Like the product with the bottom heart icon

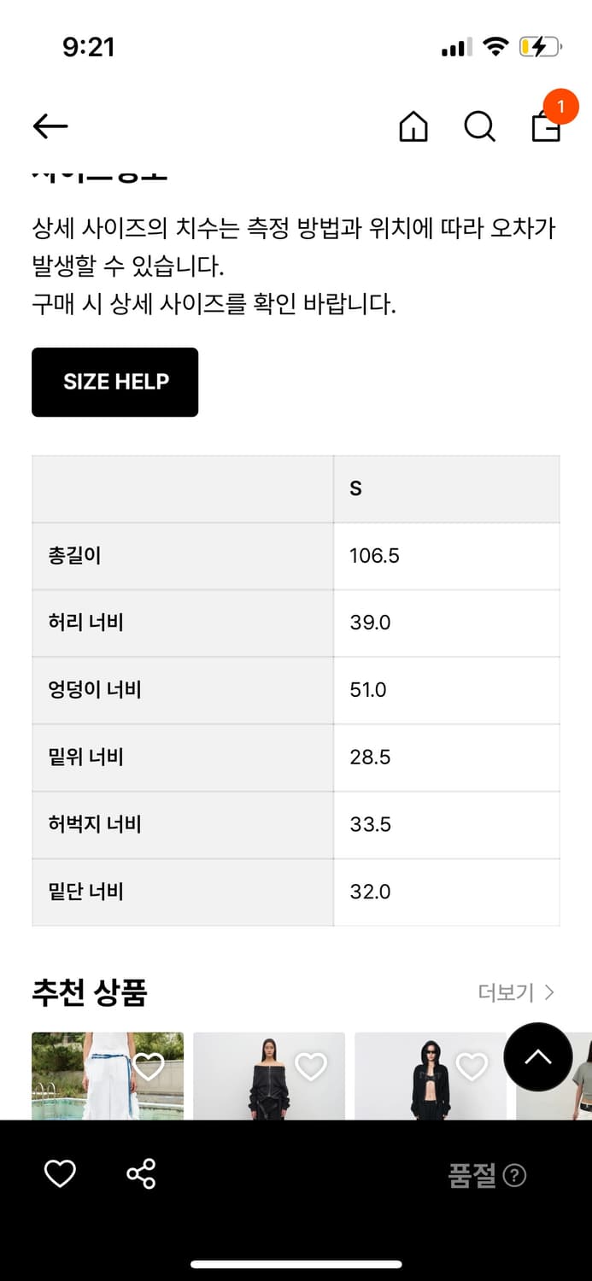[x=60, y=1173]
